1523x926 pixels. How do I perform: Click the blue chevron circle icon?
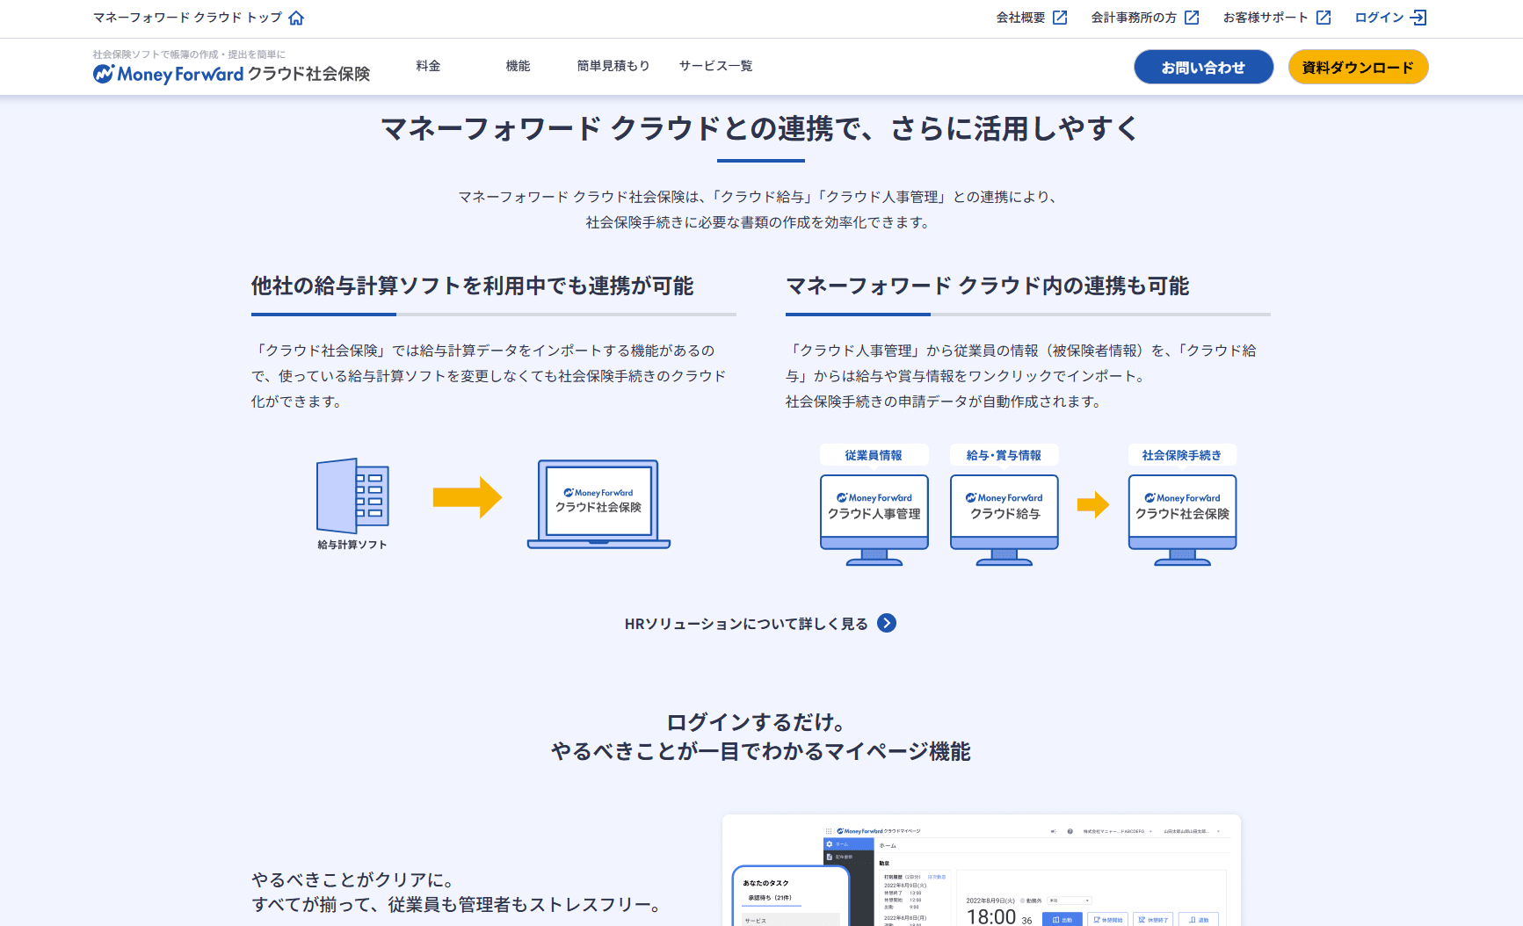(887, 623)
